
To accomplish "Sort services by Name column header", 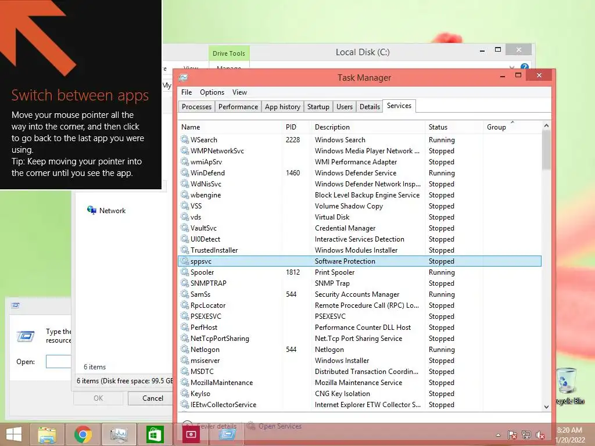I will [x=230, y=127].
